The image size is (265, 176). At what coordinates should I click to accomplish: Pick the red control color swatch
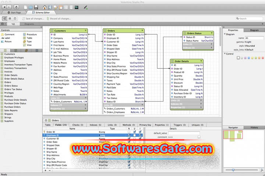coord(263,58)
